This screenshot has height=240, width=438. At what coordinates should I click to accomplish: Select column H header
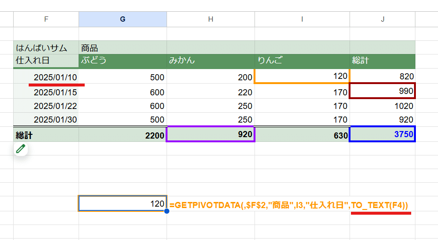tap(211, 19)
